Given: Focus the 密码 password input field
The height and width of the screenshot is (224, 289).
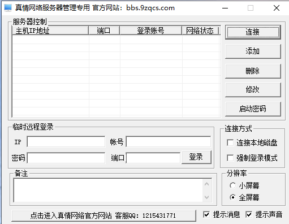Looking at the screenshot, I should pyautogui.click(x=66, y=158).
